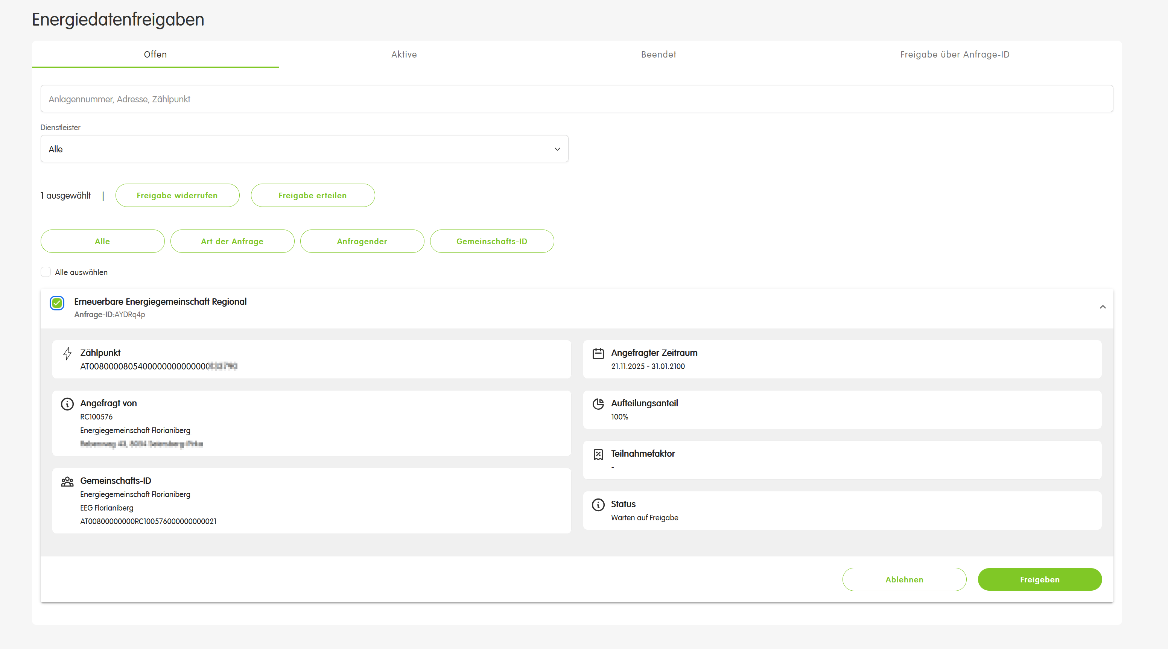Viewport: 1168px width, 649px height.
Task: Click the Teilnahmefaktor percent receipt icon
Action: point(598,454)
